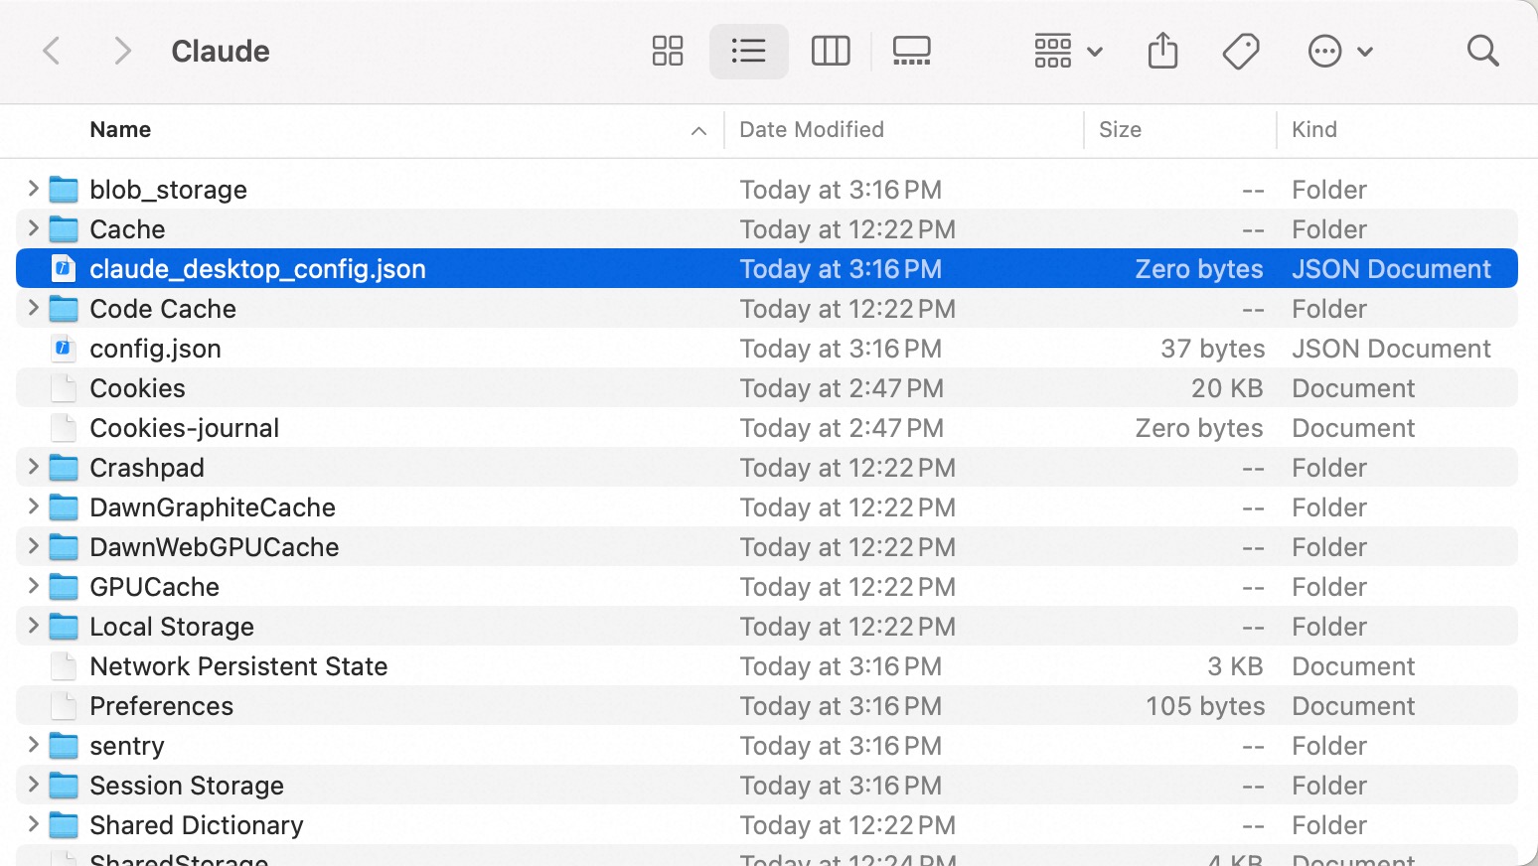Viewport: 1538px width, 866px height.
Task: Select the Cookies file name
Action: (137, 388)
